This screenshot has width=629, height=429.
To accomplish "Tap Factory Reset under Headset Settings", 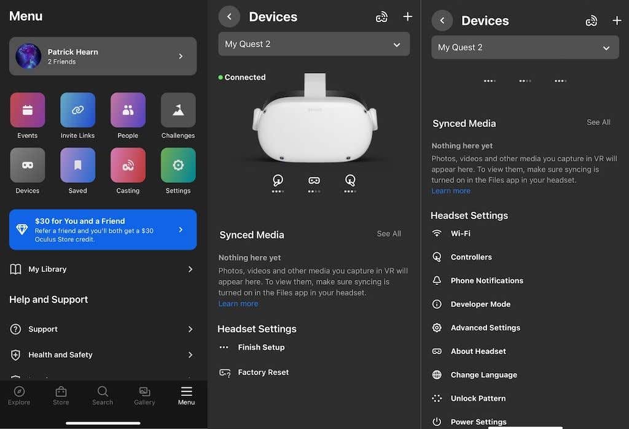I will tap(263, 373).
